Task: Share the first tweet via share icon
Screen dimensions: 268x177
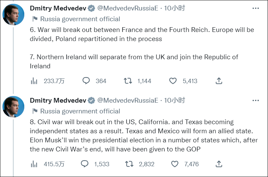Action: pos(219,81)
